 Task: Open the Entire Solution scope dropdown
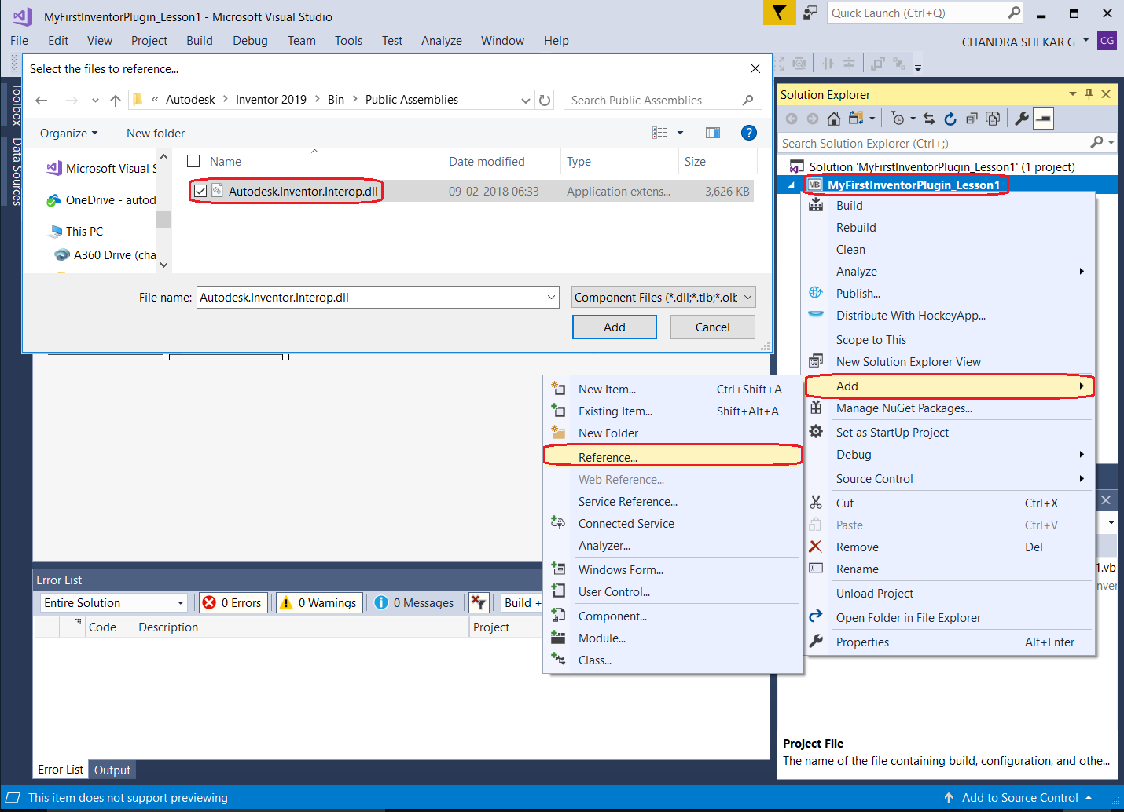[181, 602]
